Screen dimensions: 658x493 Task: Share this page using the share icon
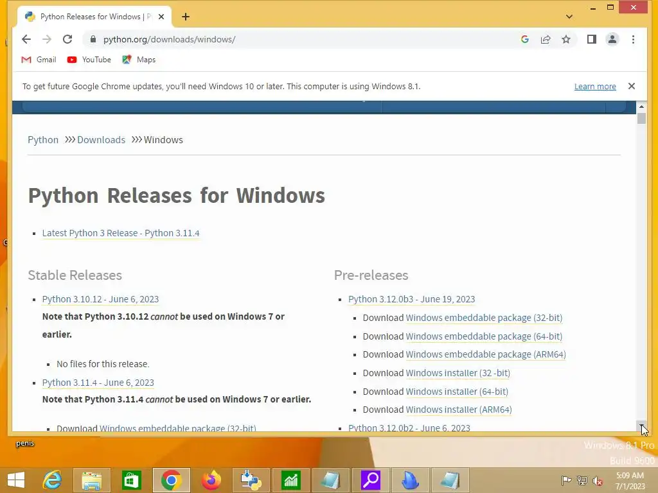[x=545, y=39]
